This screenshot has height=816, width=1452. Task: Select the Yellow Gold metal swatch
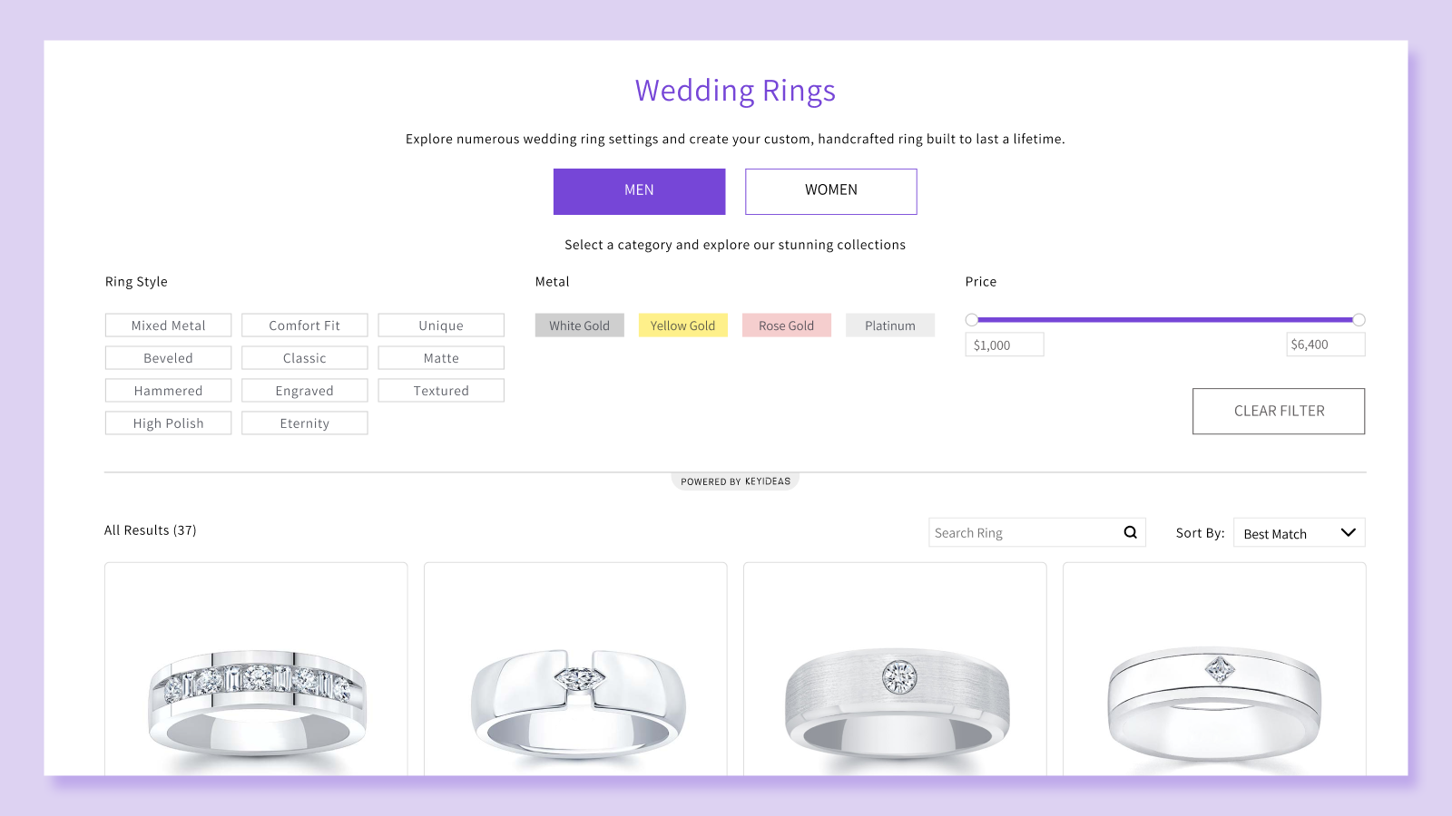[x=682, y=325]
